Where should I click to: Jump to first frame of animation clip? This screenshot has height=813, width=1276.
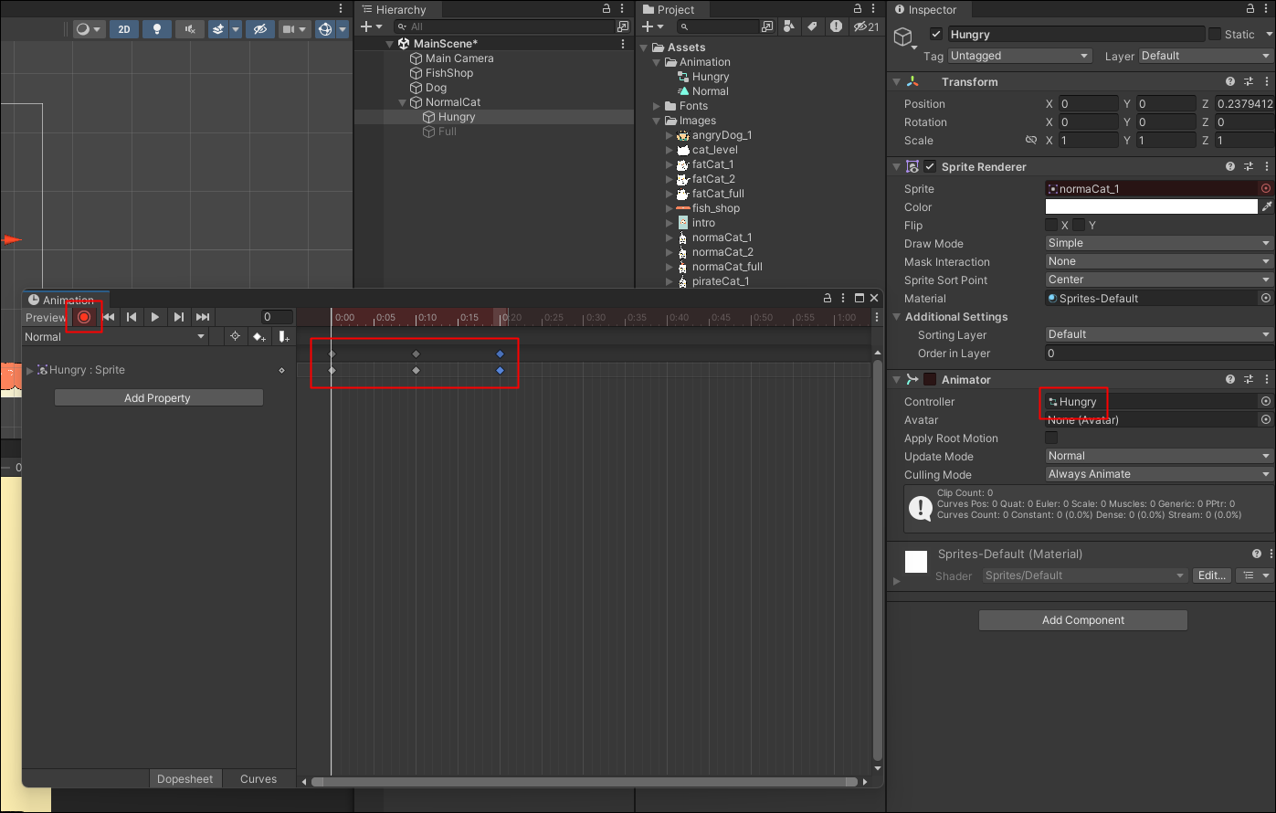109,317
